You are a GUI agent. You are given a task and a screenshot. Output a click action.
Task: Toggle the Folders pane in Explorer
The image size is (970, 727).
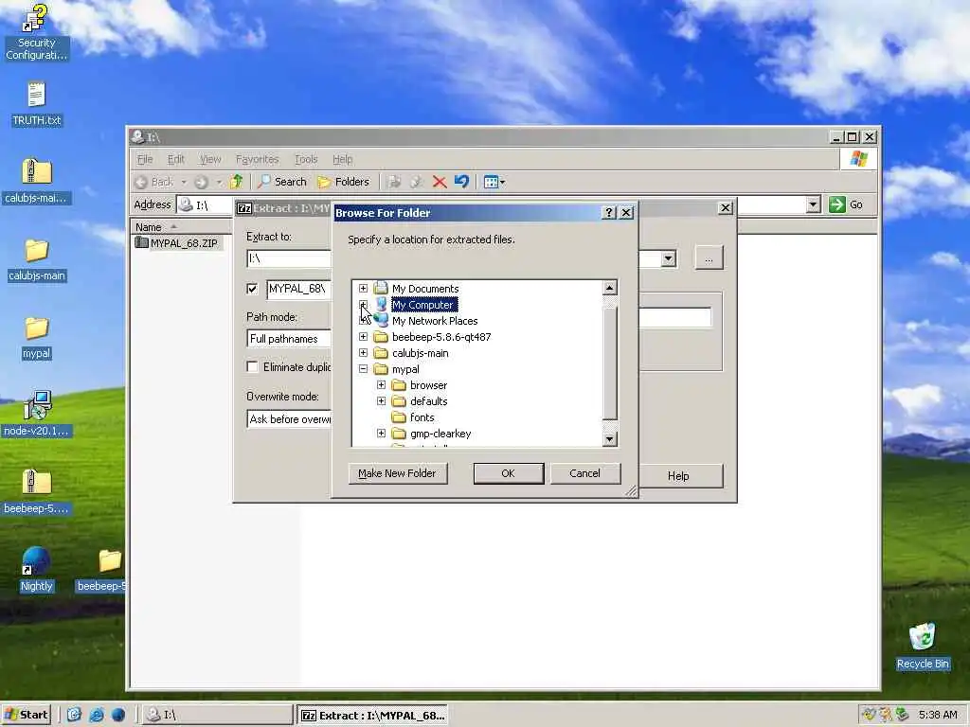343,182
